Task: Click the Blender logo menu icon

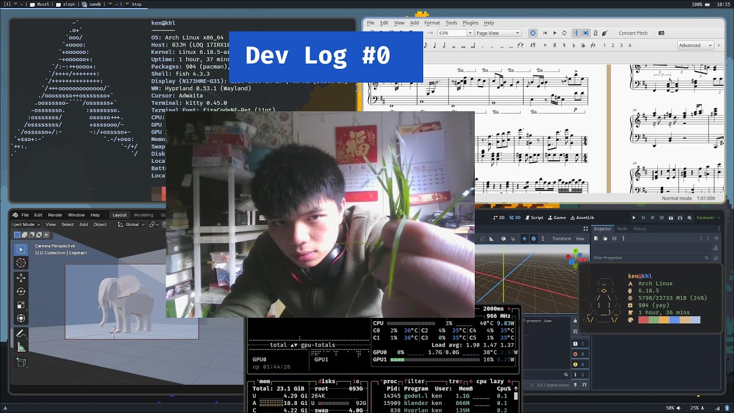Action: tap(15, 215)
